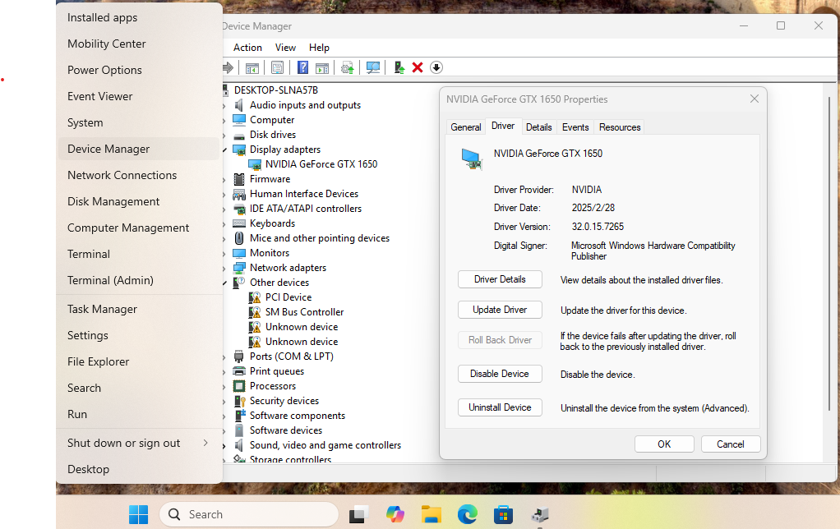Click the Forward arrow in Device Manager toolbar
This screenshot has width=840, height=529.
tap(228, 67)
